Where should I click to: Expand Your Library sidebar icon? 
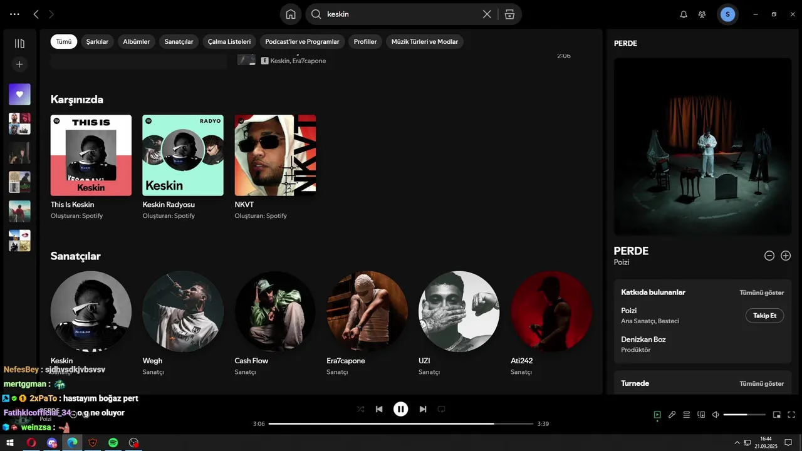(19, 43)
